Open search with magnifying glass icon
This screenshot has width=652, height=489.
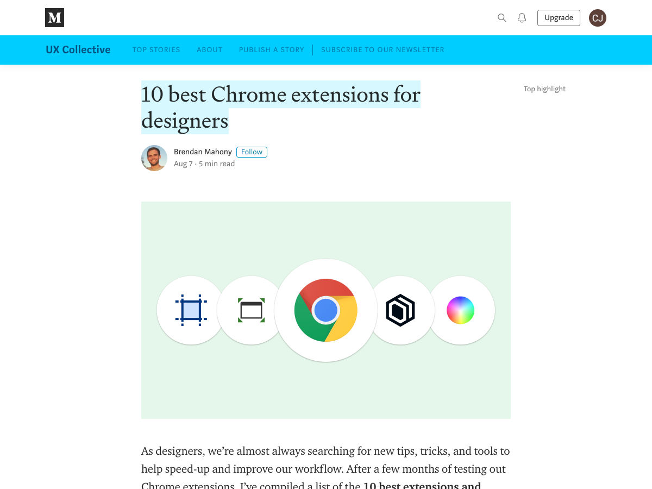[x=501, y=18]
